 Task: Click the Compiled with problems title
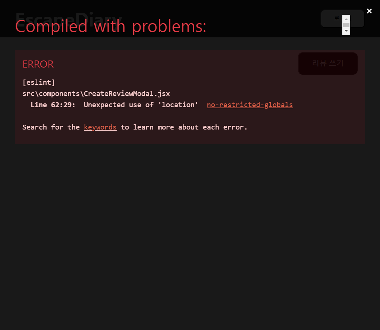point(110,26)
